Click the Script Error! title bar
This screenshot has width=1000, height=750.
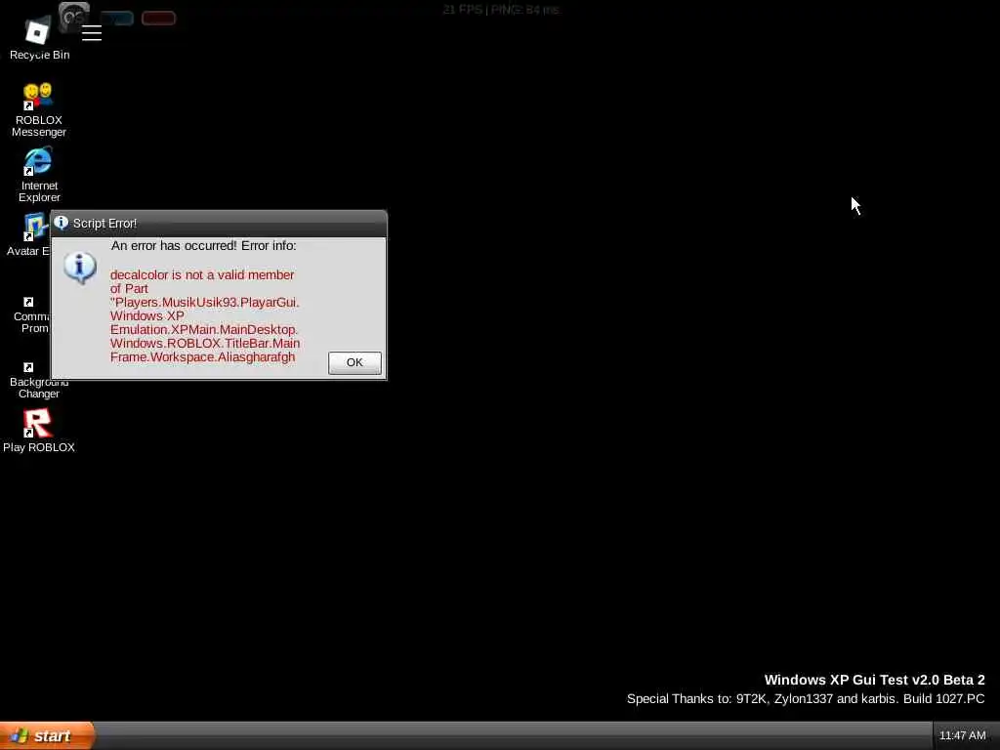[219, 224]
